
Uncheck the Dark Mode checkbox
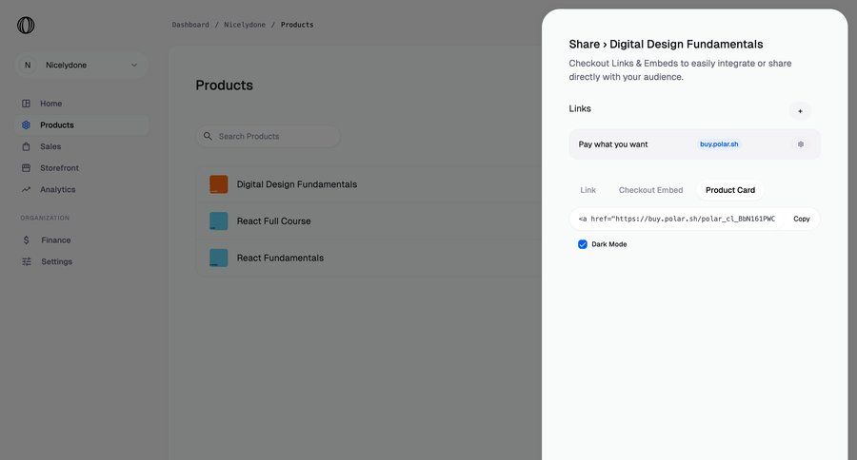583,244
